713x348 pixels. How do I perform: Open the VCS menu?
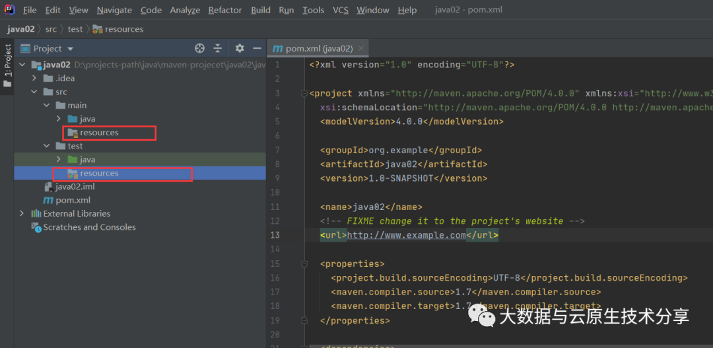(340, 10)
